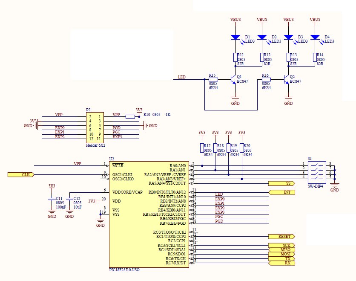Image resolution: width=356 pixels, height=281 pixels.
Task: Select capacitor C12 symbol
Action: click(69, 199)
